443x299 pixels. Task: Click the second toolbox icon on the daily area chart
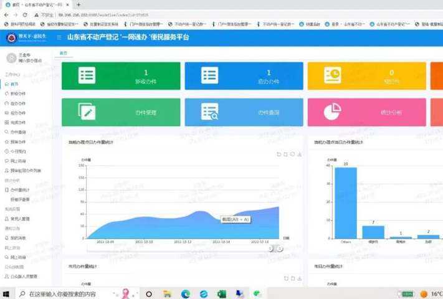click(285, 154)
